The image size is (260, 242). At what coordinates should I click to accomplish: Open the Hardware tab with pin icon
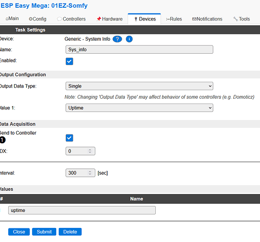(110, 19)
